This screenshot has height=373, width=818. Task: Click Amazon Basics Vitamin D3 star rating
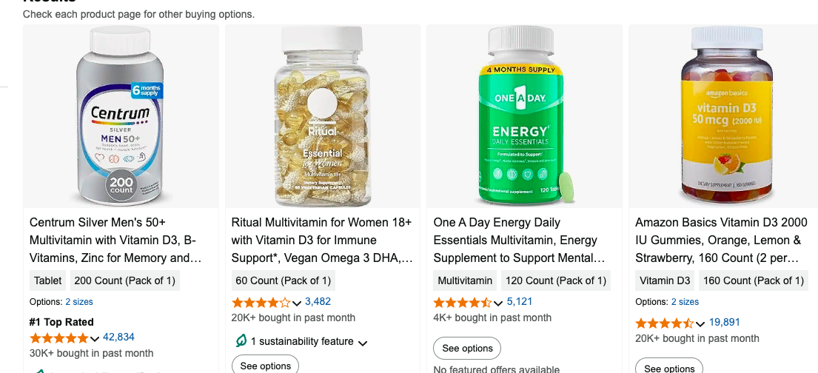pyautogui.click(x=664, y=323)
